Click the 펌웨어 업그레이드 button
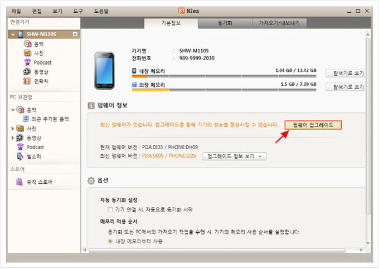Image resolution: width=379 pixels, height=269 pixels. point(313,125)
